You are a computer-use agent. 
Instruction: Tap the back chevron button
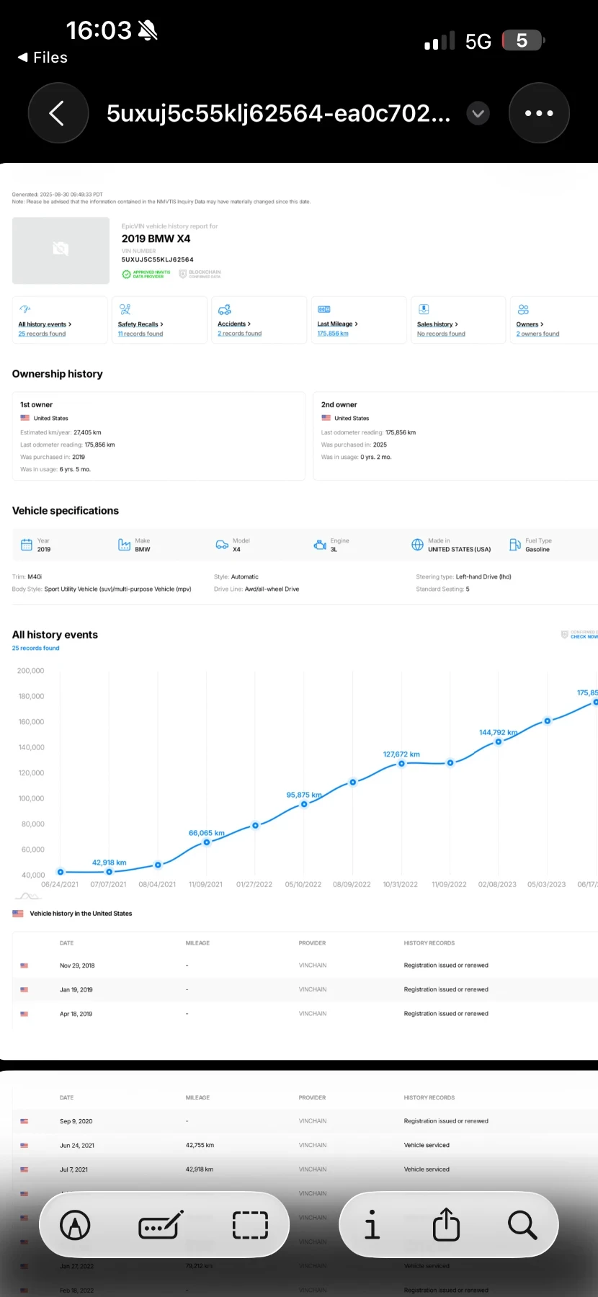pos(58,113)
